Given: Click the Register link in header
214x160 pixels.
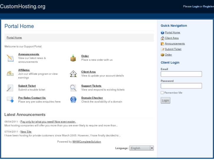Looking at the screenshot, I should coord(208,6).
